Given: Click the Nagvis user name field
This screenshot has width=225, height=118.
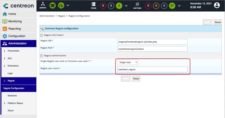Looking at the screenshot, I should [x=152, y=69].
